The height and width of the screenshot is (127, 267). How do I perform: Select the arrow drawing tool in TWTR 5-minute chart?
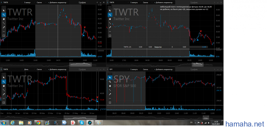pyautogui.click(x=4, y=27)
